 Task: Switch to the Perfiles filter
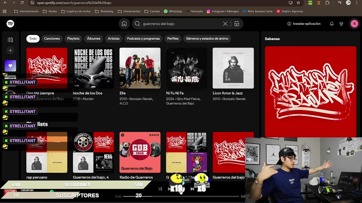point(173,39)
